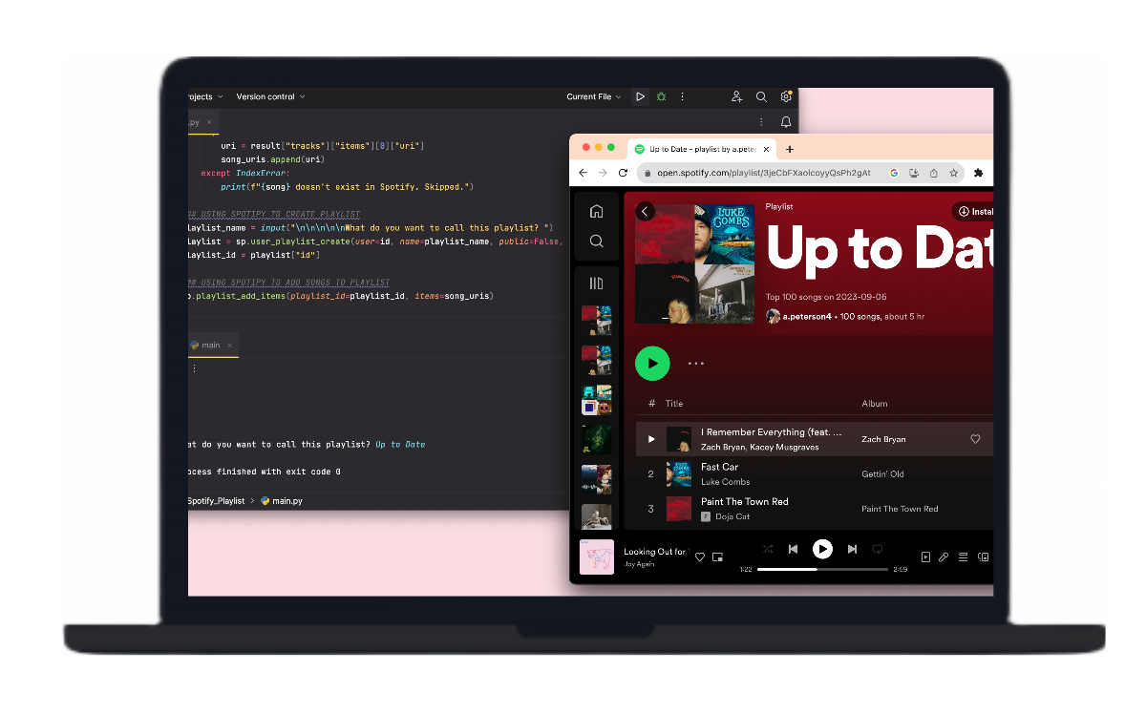
Task: Open the Luke Combs artist link
Action: (x=726, y=482)
